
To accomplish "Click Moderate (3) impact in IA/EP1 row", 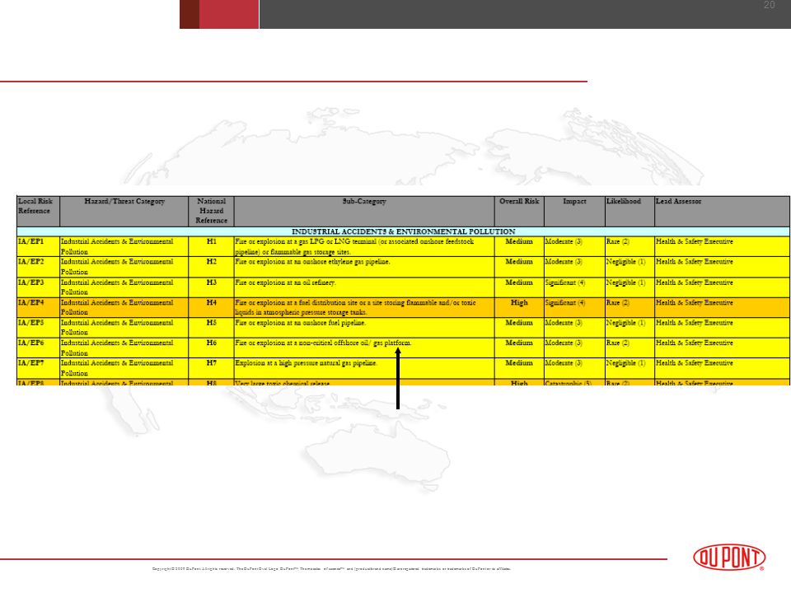I will [x=564, y=241].
